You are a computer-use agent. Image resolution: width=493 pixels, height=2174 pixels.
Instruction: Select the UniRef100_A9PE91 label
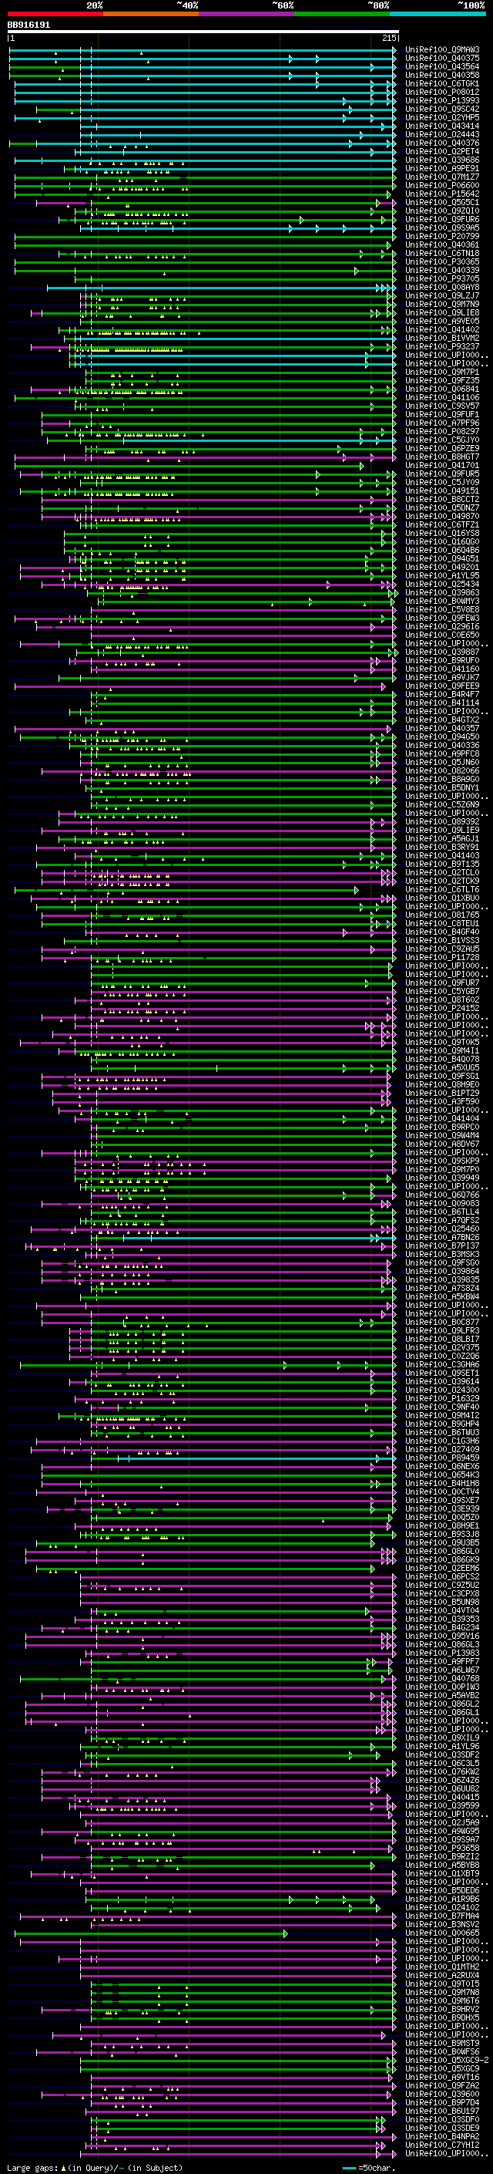(442, 168)
